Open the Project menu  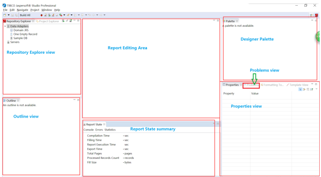(35, 10)
